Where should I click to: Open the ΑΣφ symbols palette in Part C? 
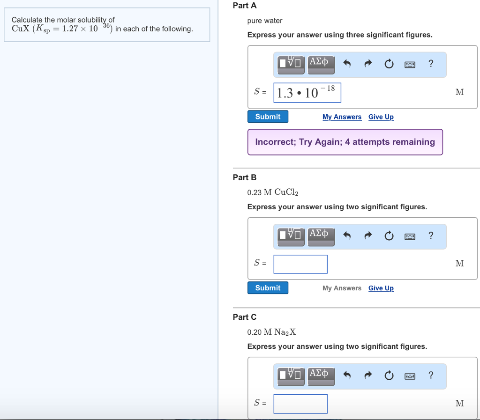pos(321,376)
